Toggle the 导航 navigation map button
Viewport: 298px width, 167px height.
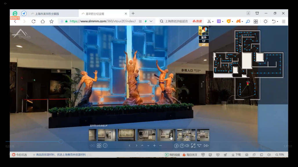click(x=203, y=31)
